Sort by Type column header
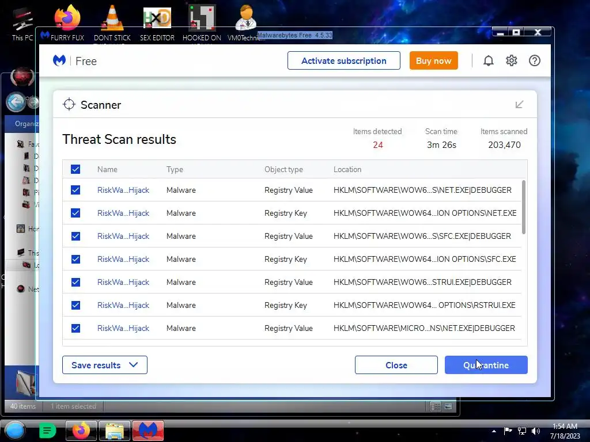The width and height of the screenshot is (590, 442). pos(175,170)
